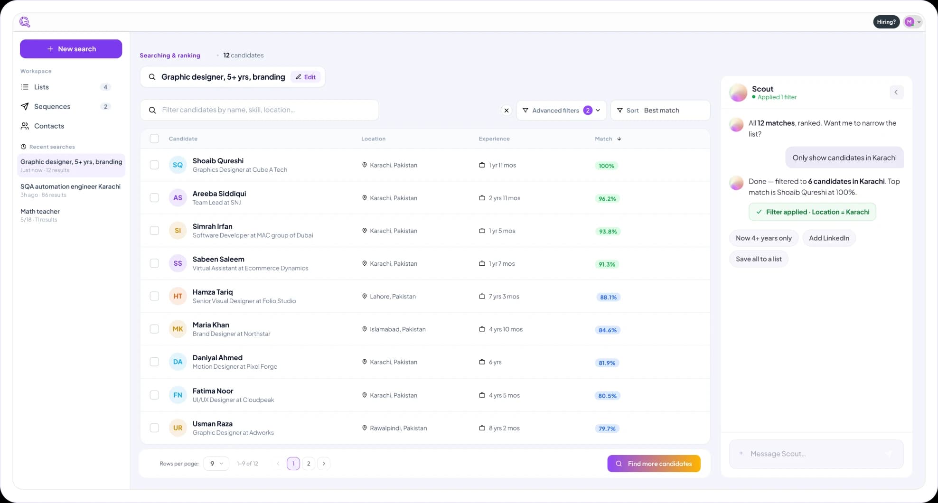Click the Contacts people icon
The image size is (938, 503).
point(25,126)
